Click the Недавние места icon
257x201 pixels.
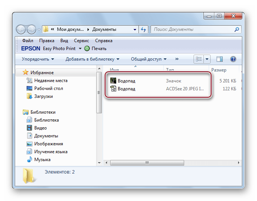coord(29,81)
